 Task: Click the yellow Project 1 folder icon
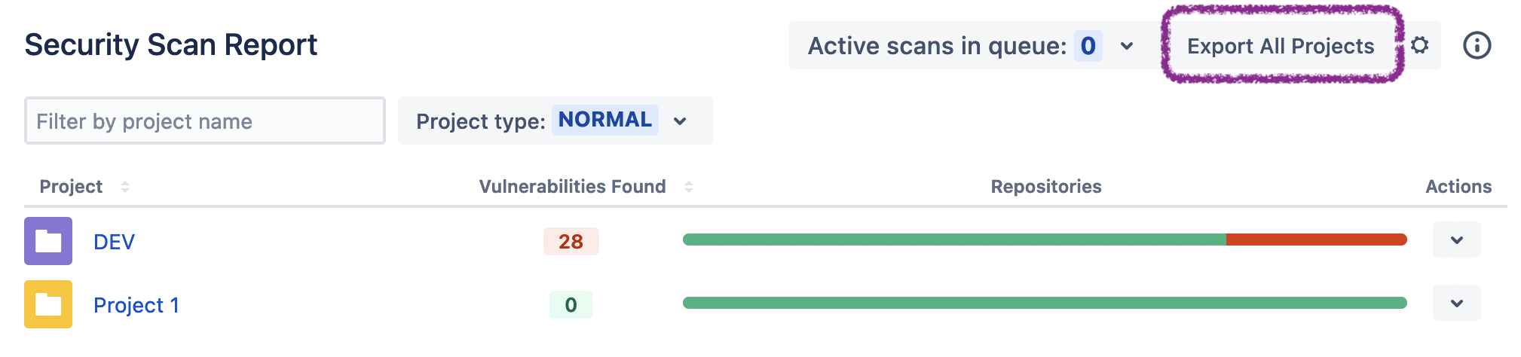(48, 304)
